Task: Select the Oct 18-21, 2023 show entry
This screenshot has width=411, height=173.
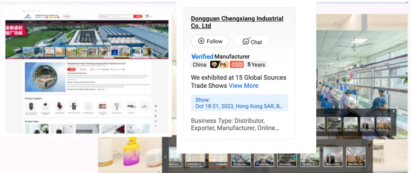Action: click(x=239, y=103)
